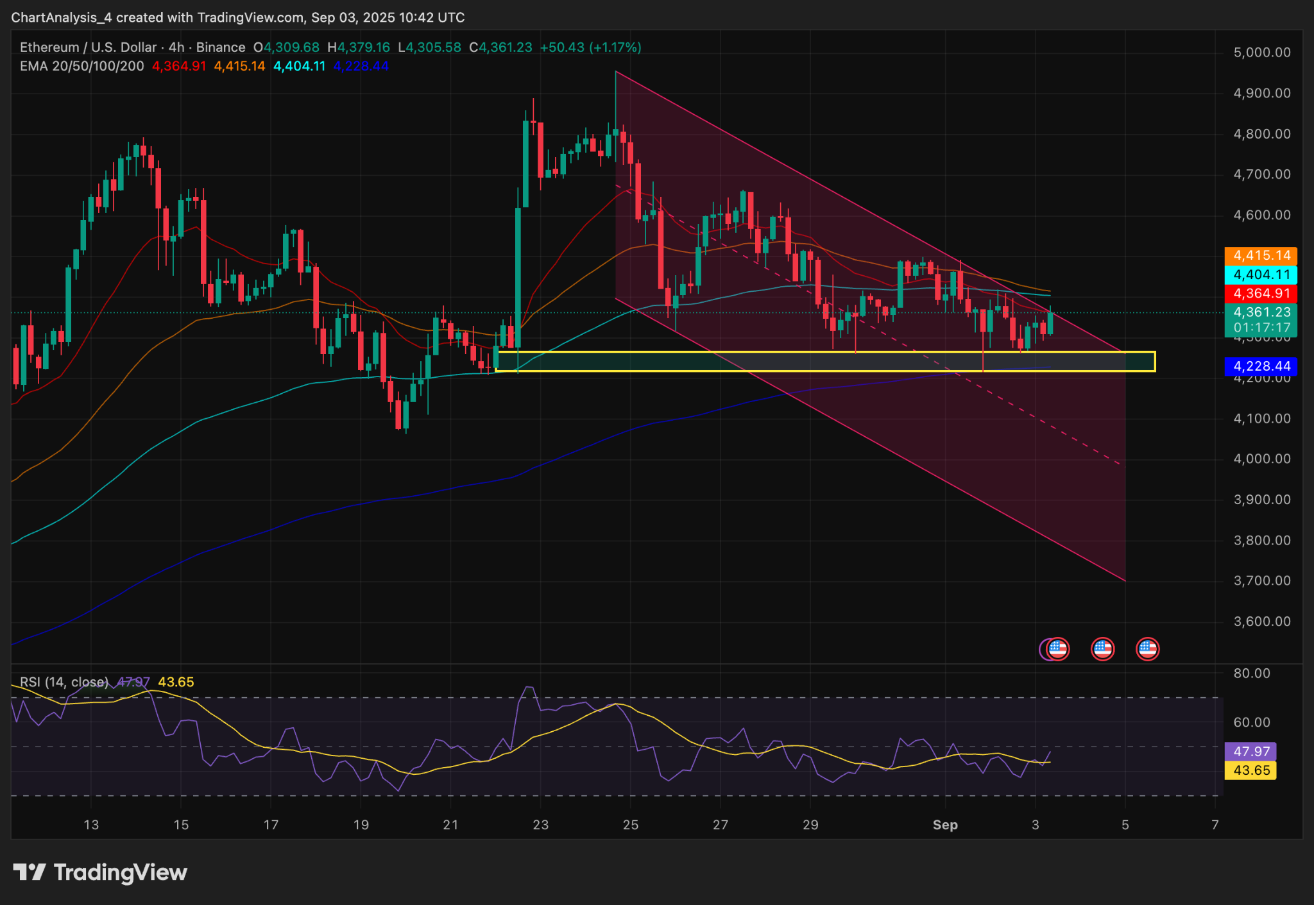
Task: Click the 80.00 level on RSI axis
Action: pos(1251,673)
